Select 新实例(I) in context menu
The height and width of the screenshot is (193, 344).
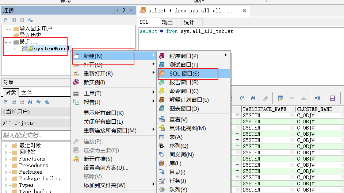tap(114, 82)
